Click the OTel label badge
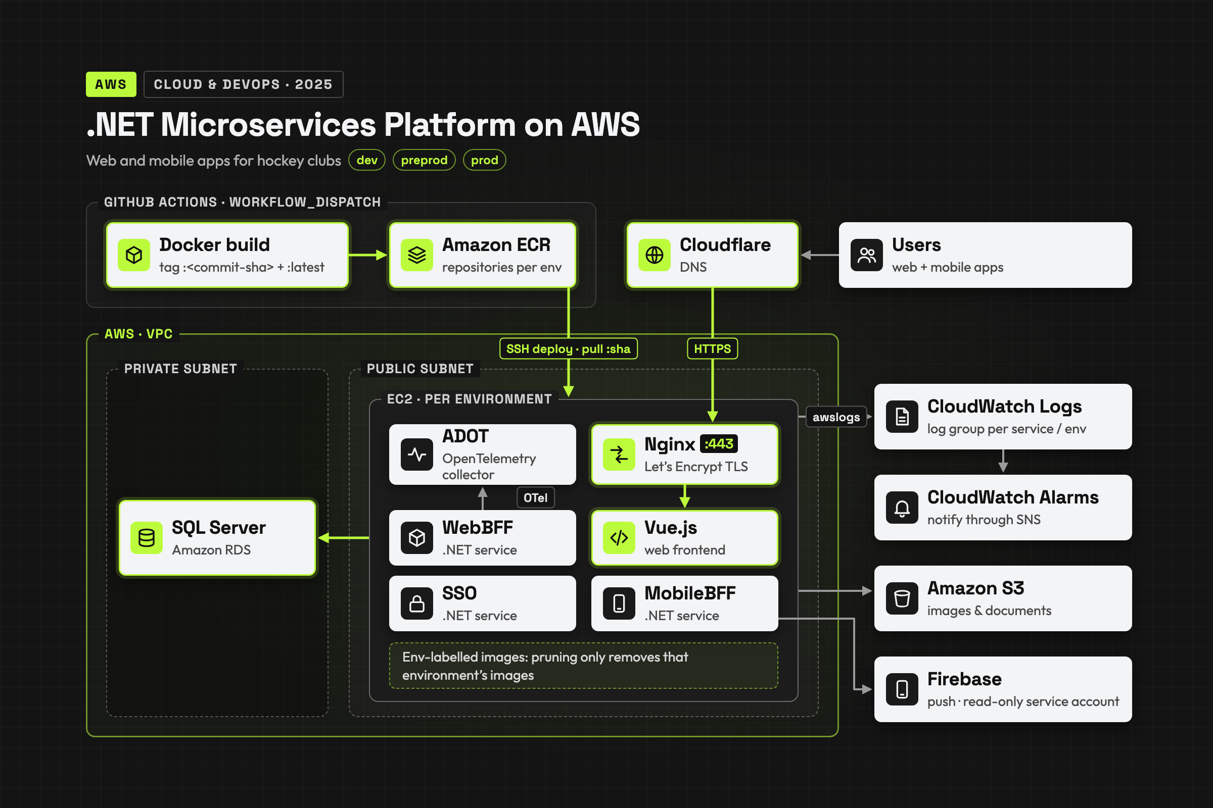1213x808 pixels. (x=535, y=498)
